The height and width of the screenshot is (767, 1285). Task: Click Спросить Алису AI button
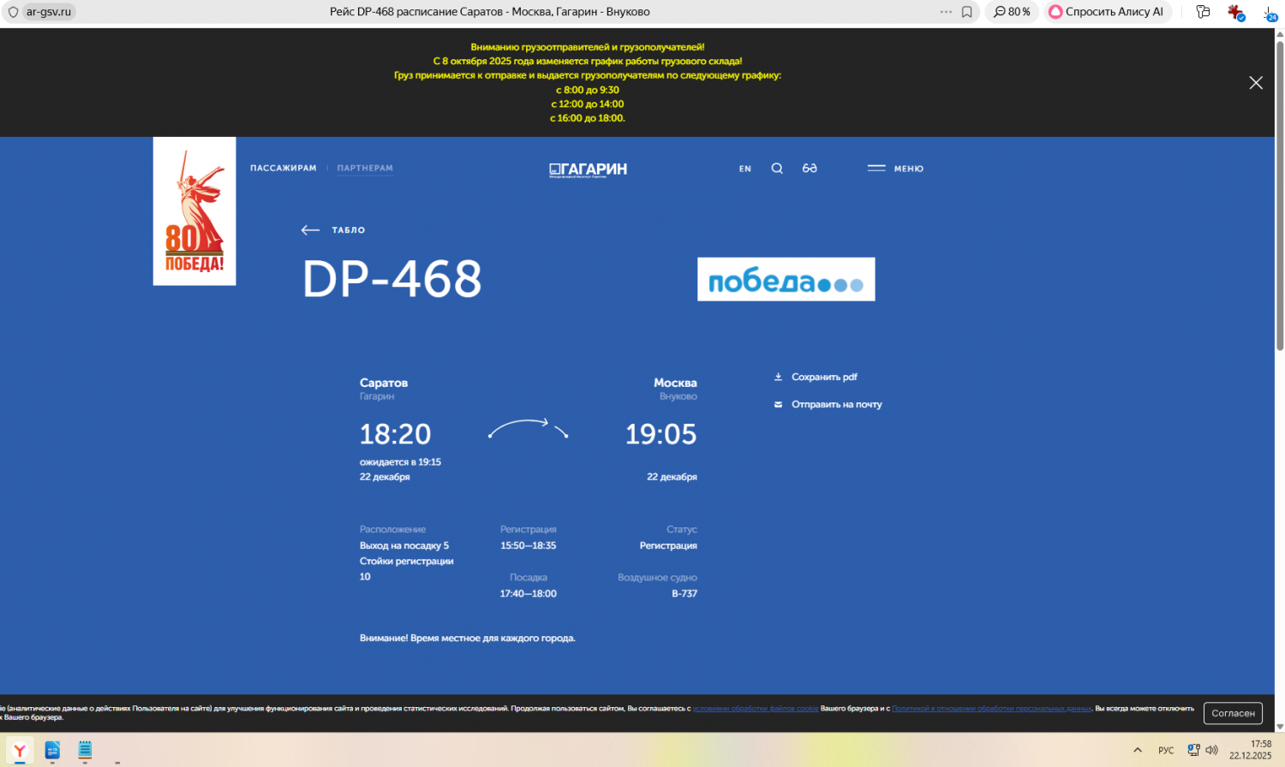[1106, 12]
